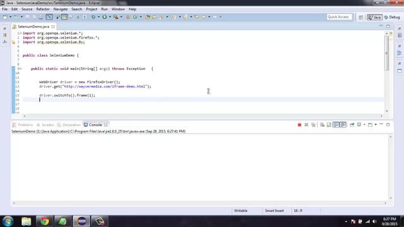Open the File menu

pos(4,9)
